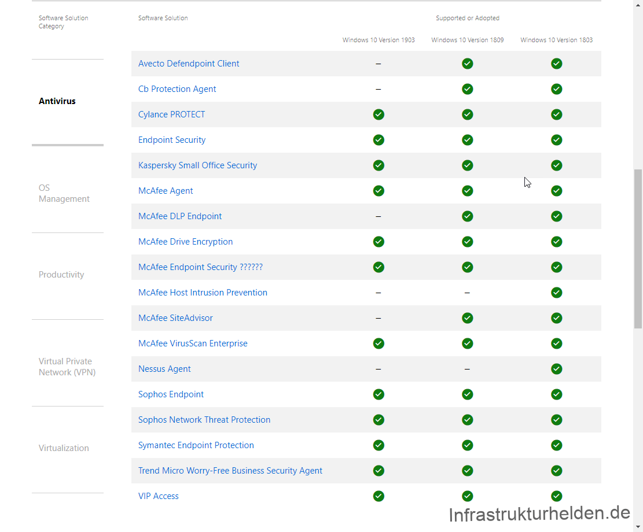Open Kaspersky Small Office Security link

(x=198, y=165)
